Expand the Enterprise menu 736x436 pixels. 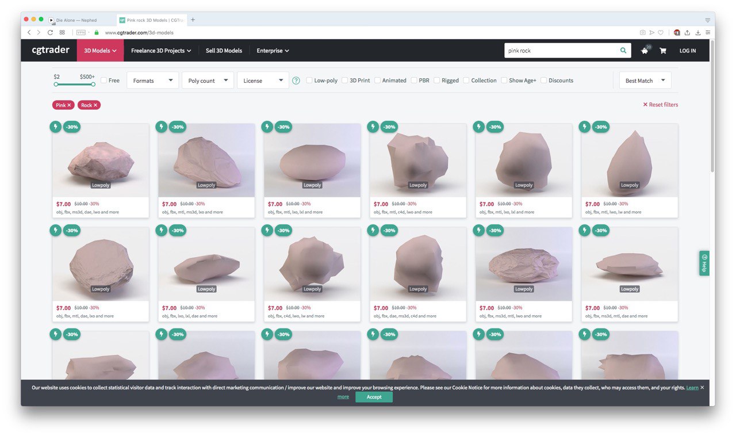click(x=273, y=51)
